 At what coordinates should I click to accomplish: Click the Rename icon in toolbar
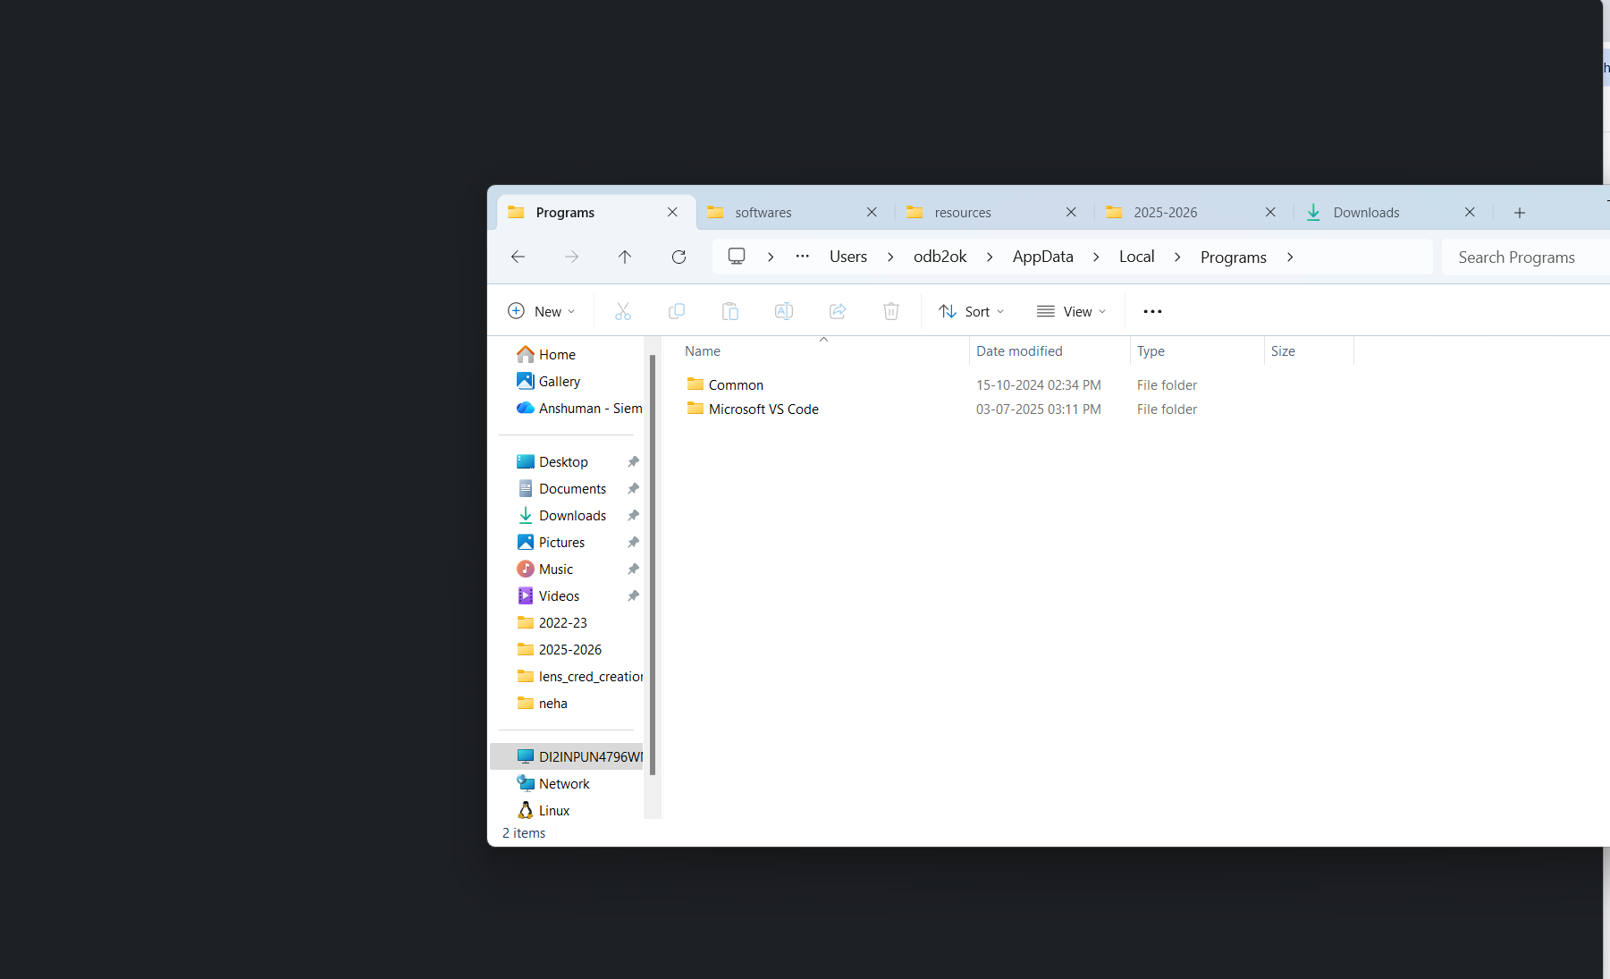pos(784,311)
